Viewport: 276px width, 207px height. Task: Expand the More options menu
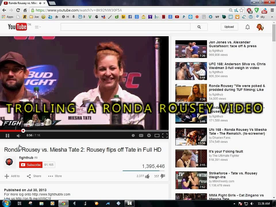click(55, 176)
